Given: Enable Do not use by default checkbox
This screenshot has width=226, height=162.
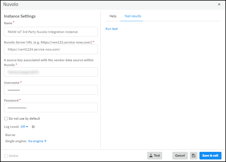Looking at the screenshot, I should [6, 119].
